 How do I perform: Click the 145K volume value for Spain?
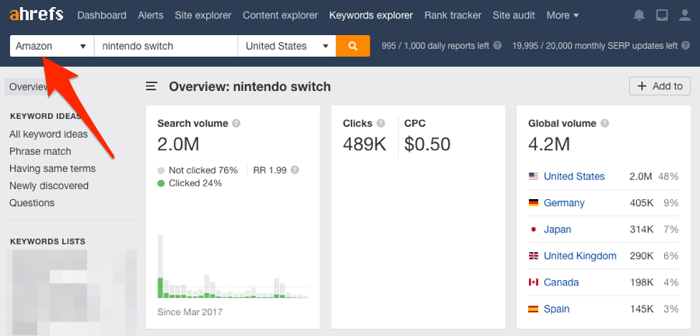click(x=642, y=309)
